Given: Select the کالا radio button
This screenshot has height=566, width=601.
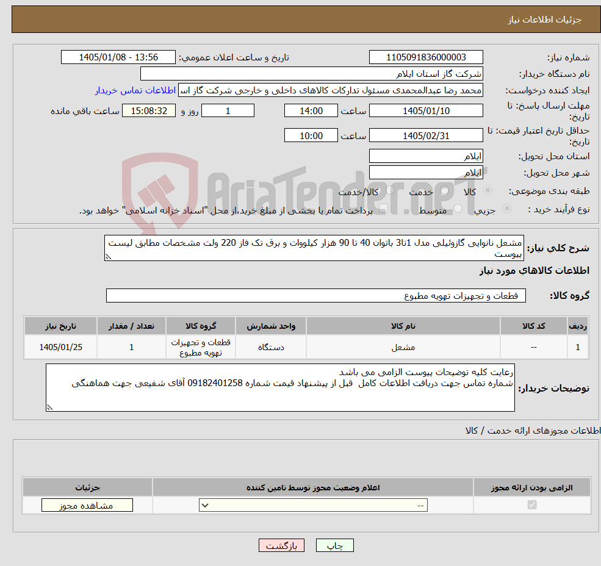Looking at the screenshot, I should 488,190.
